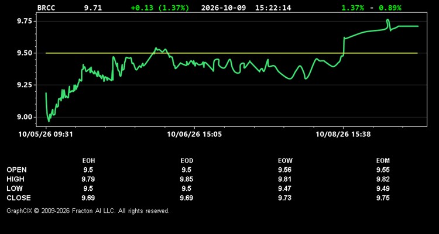
Task: Click EOW low value 9.47
Action: pyautogui.click(x=284, y=188)
